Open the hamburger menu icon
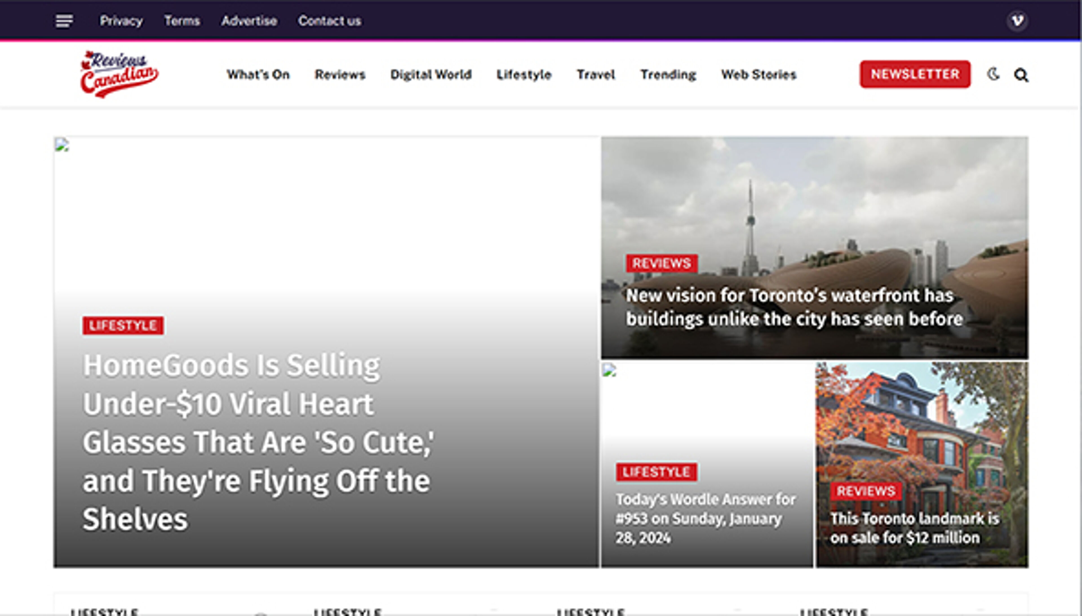Image resolution: width=1082 pixels, height=616 pixels. pyautogui.click(x=64, y=21)
